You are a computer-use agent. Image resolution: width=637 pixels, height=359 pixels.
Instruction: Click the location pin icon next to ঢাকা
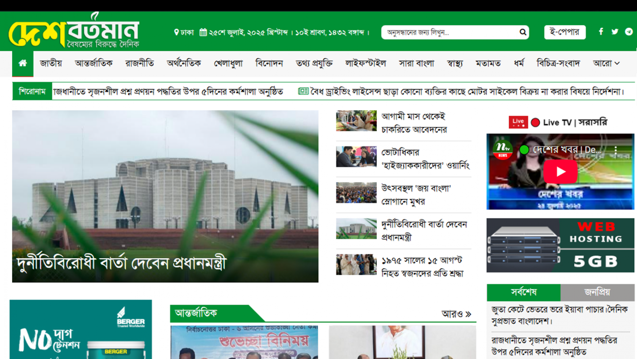pyautogui.click(x=176, y=33)
